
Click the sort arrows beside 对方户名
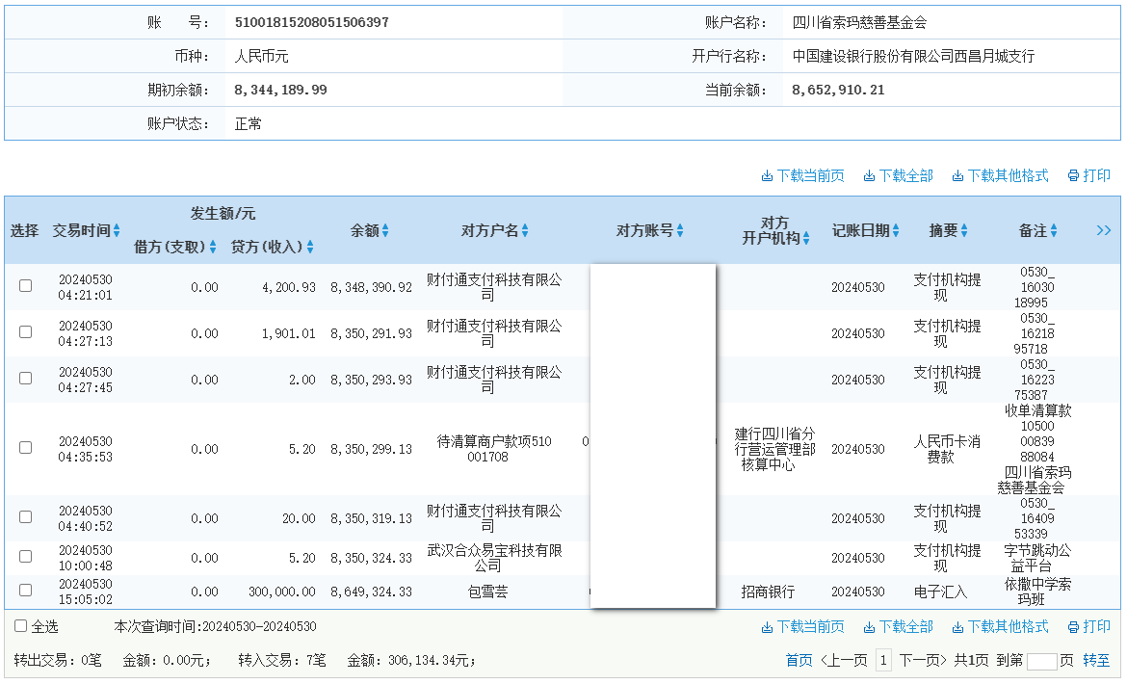point(525,230)
